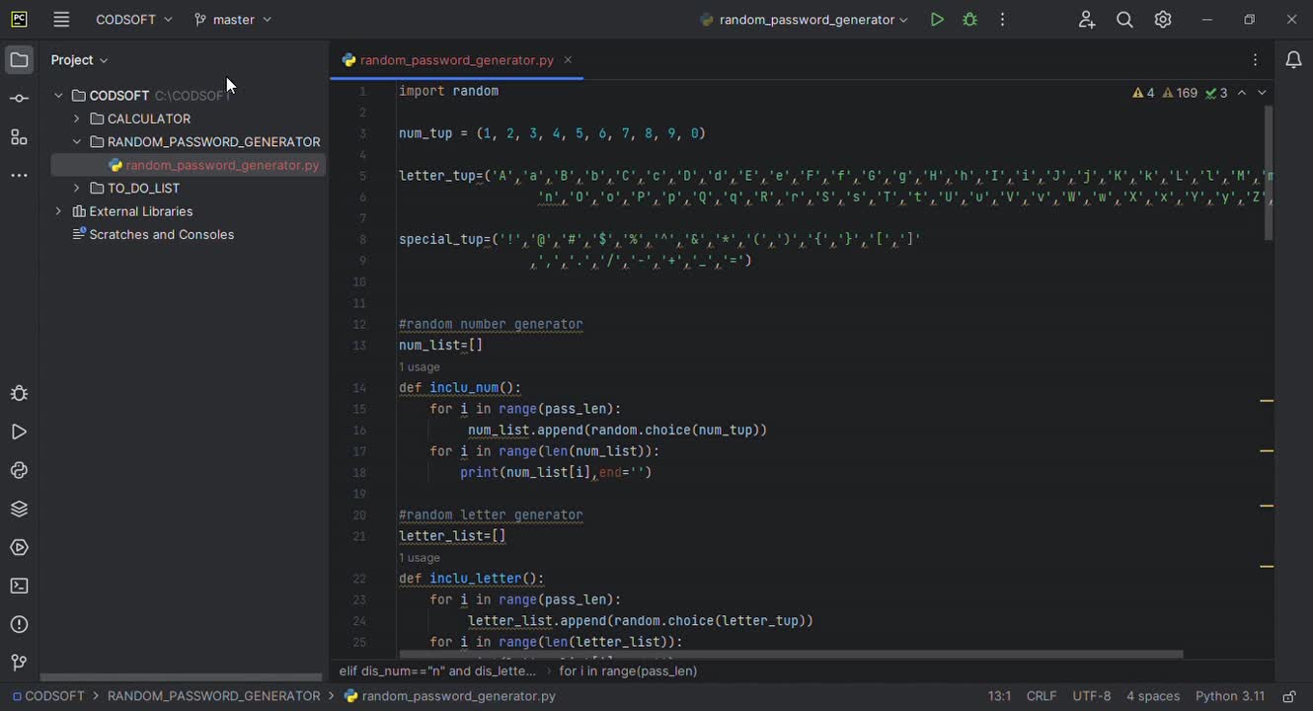
Task: Open the Python Packages tool window
Action: (x=19, y=509)
